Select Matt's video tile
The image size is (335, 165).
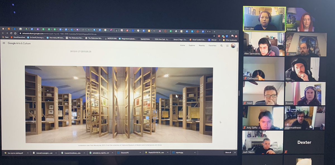tap(263, 93)
